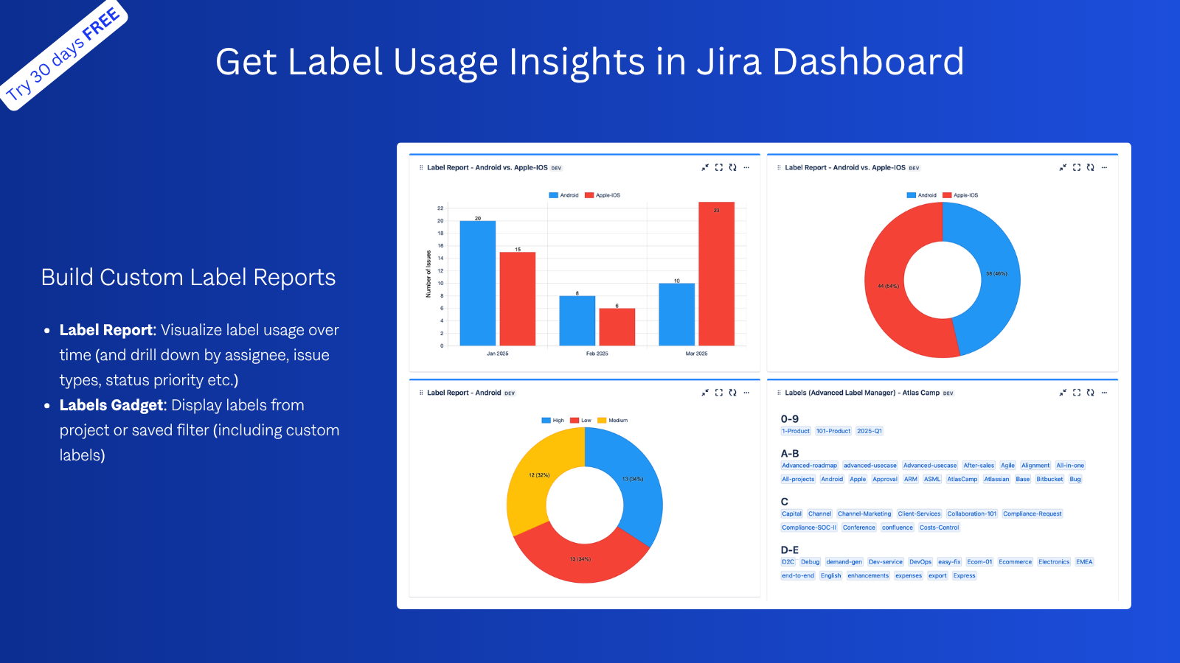Click drag handle of Label Report - Android gadget
1180x663 pixels.
click(x=421, y=393)
